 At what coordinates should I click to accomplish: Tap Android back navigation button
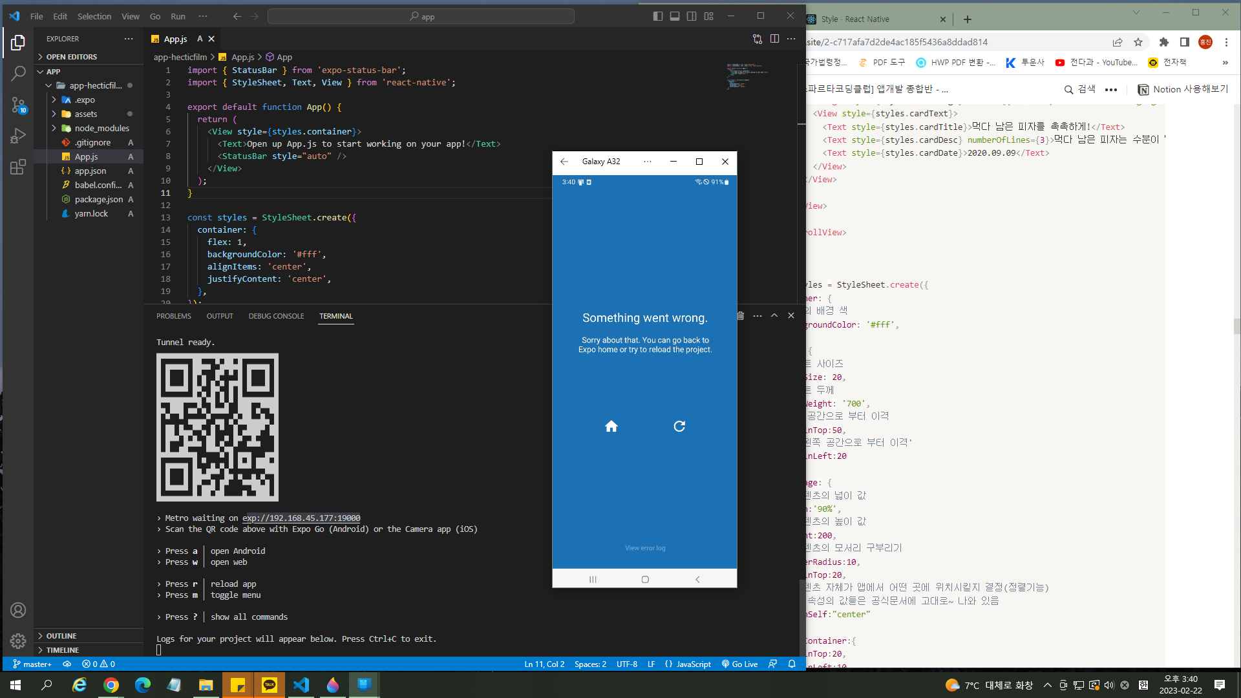point(697,579)
